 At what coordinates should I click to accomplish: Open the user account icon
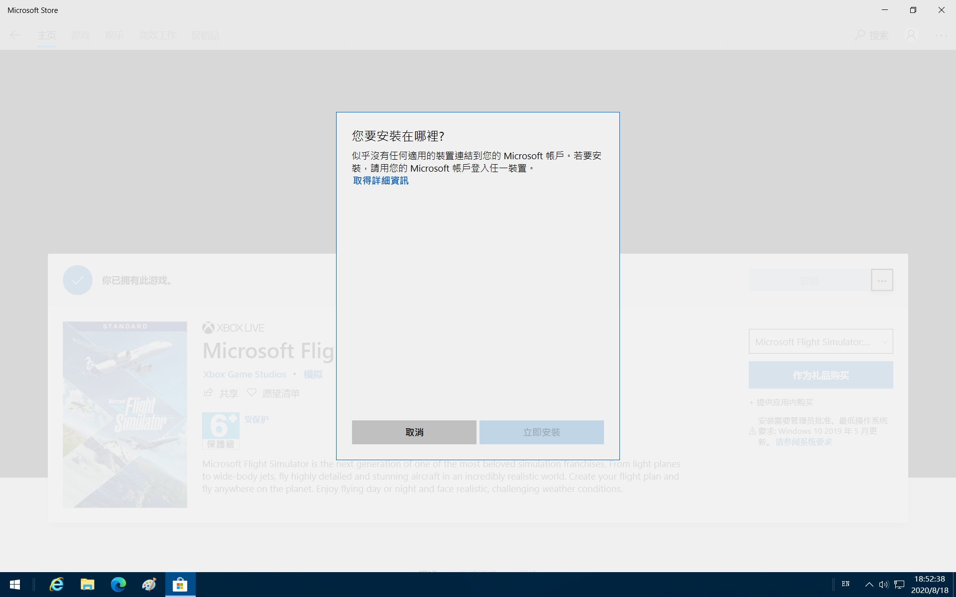911,35
